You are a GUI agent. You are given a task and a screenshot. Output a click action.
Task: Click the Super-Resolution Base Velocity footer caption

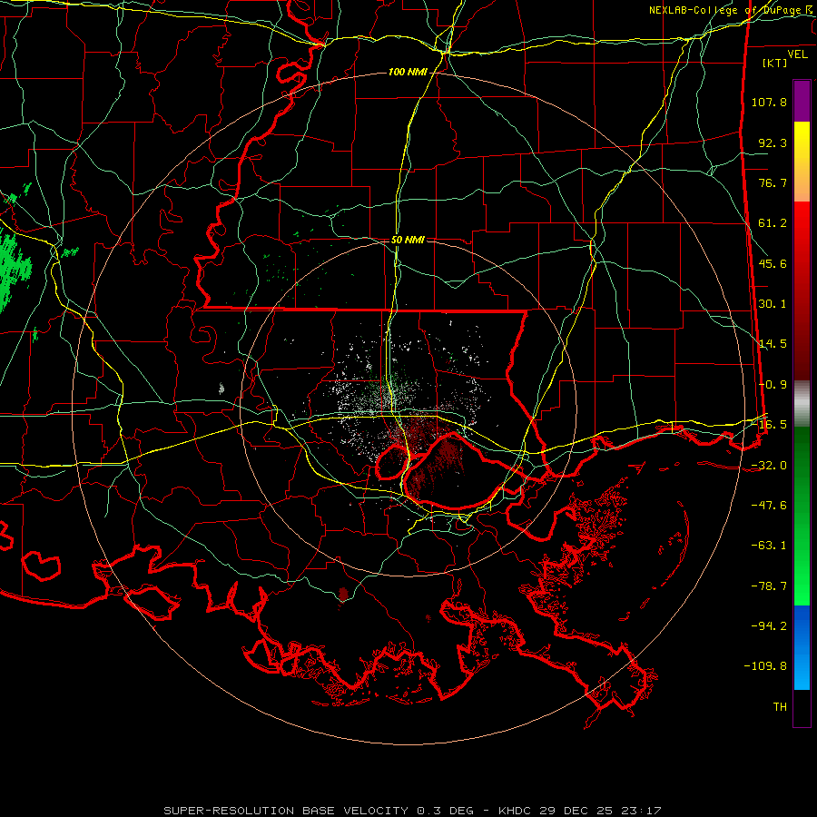pyautogui.click(x=412, y=811)
